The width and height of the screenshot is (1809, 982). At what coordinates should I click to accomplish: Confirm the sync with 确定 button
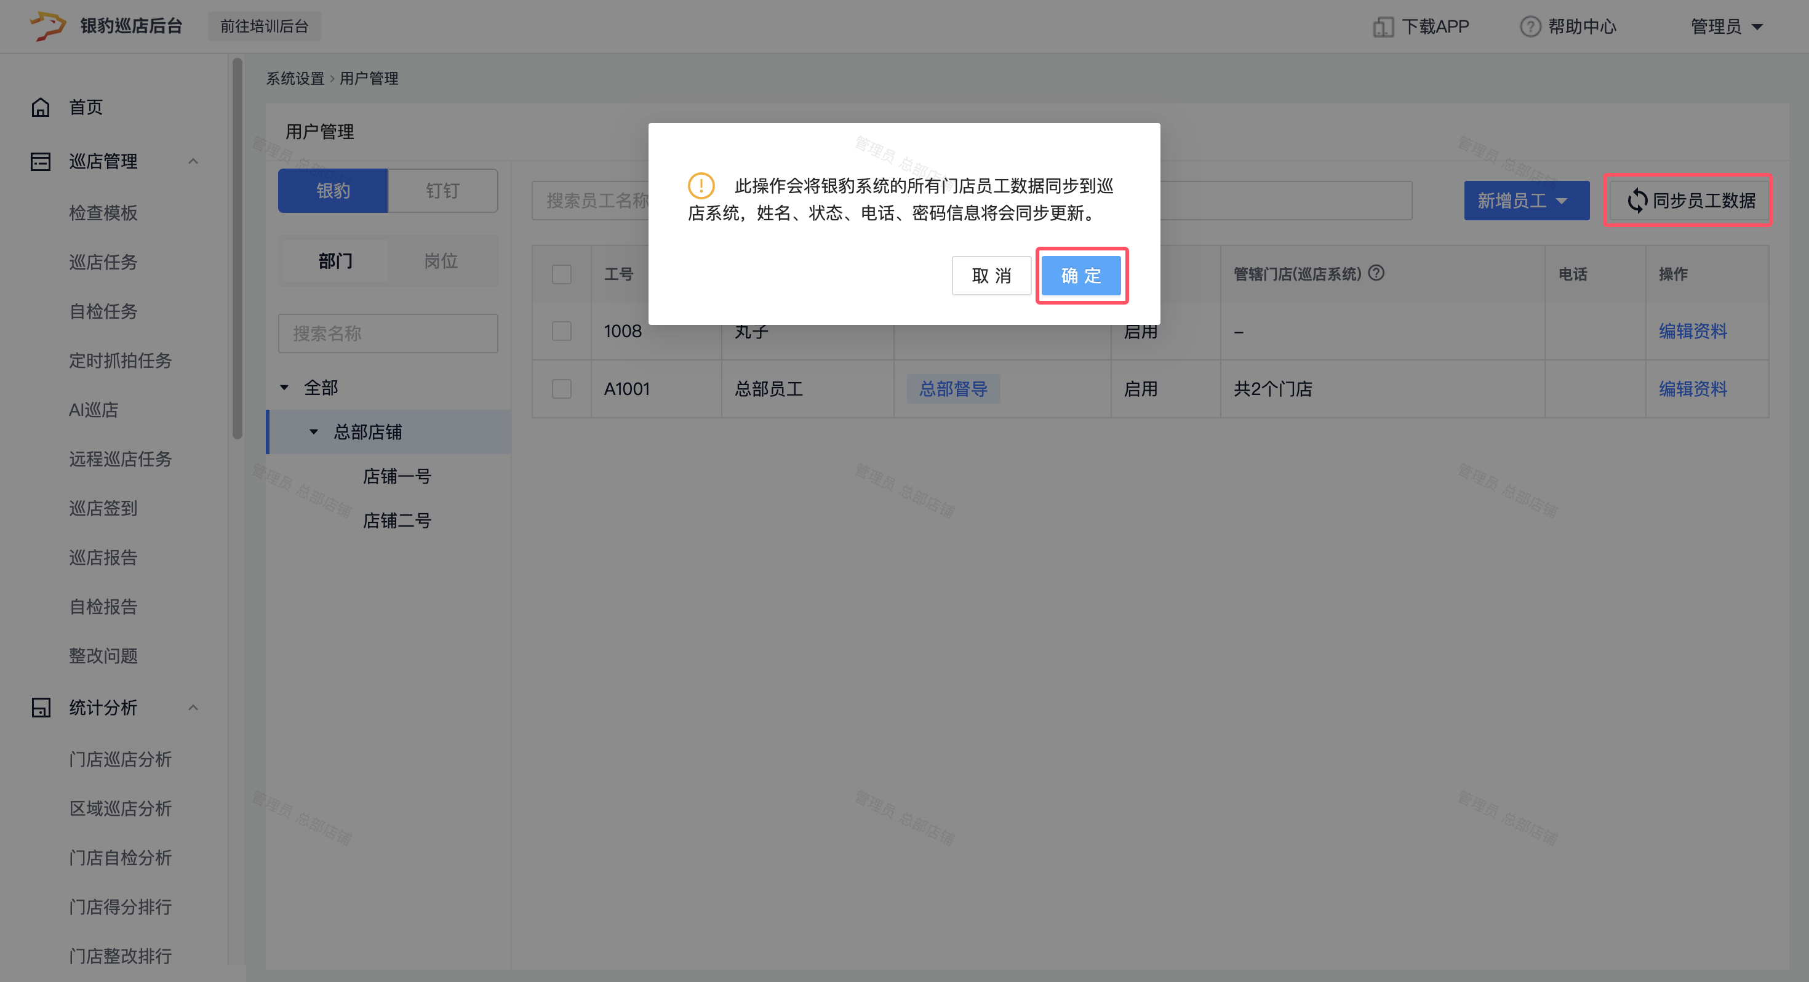tap(1080, 276)
